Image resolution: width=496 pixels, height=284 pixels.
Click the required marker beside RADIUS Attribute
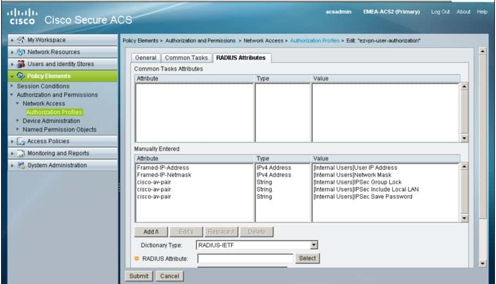(x=137, y=259)
